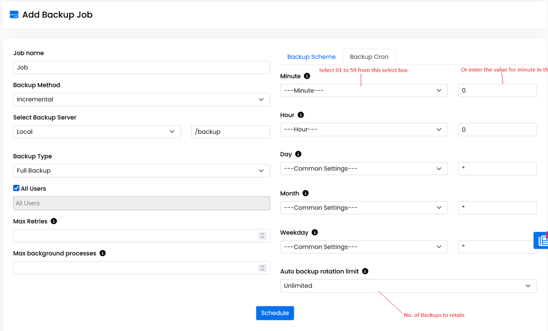Open the blue floating news widget icon
Screen dimensions: 548x331
542,241
